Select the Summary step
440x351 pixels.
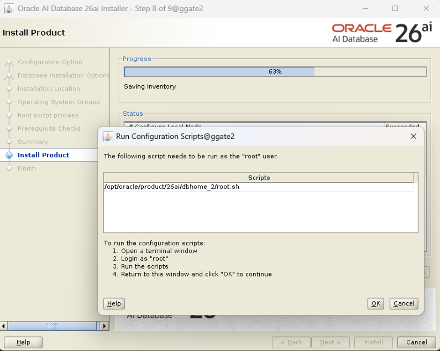coord(33,142)
